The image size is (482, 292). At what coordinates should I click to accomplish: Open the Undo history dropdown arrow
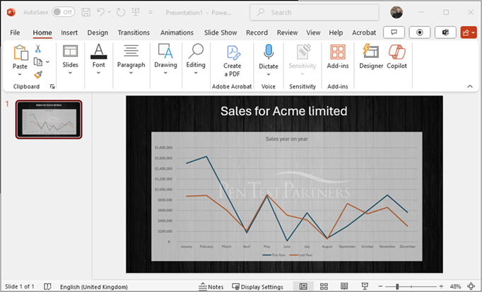coord(109,12)
